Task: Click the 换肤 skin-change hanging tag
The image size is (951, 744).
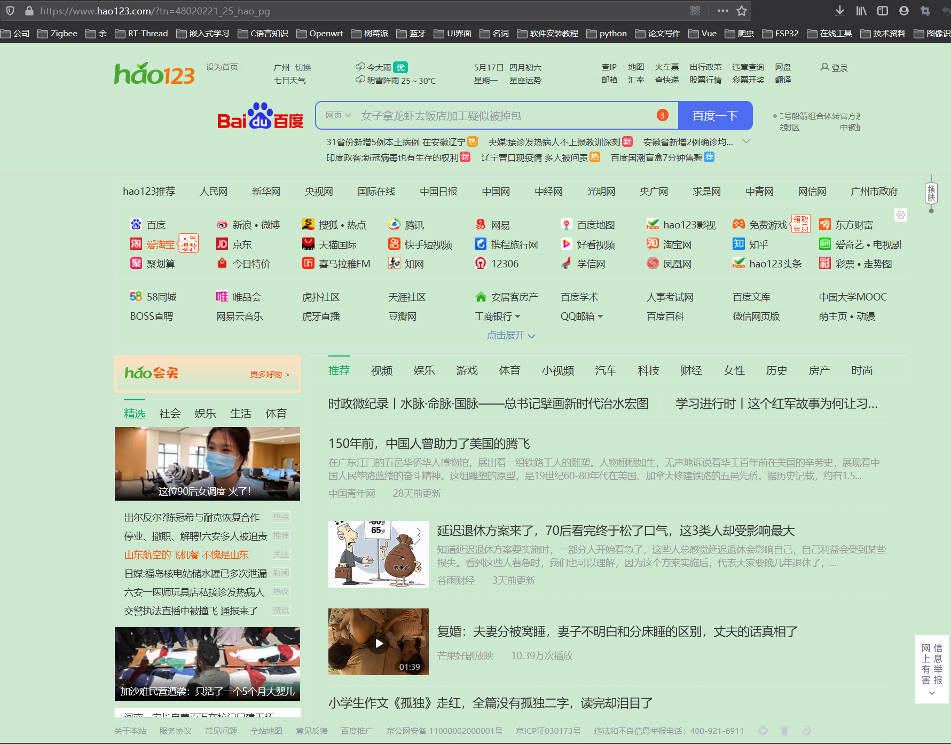Action: [931, 193]
